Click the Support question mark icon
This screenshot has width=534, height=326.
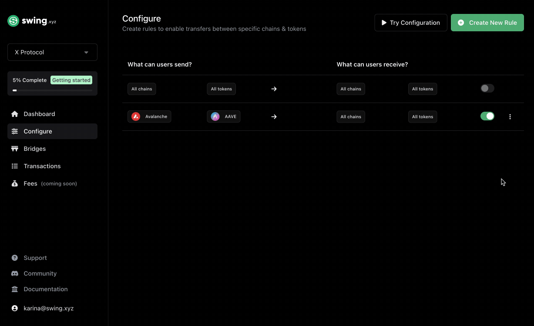coord(15,258)
